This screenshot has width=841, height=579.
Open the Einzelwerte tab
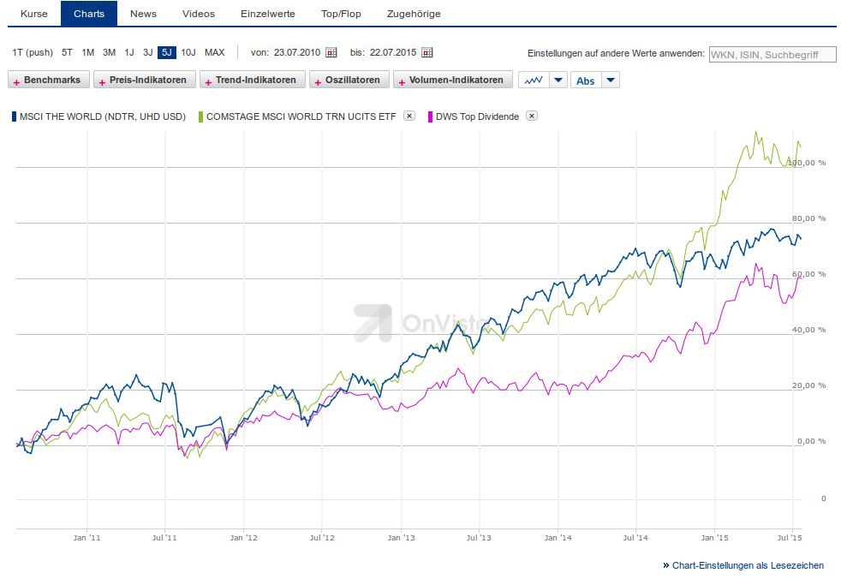pos(269,14)
